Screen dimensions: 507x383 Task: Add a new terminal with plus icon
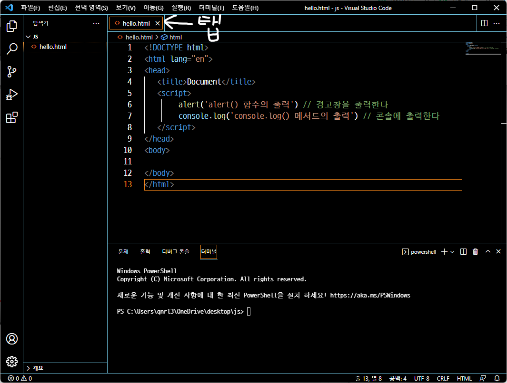click(444, 252)
